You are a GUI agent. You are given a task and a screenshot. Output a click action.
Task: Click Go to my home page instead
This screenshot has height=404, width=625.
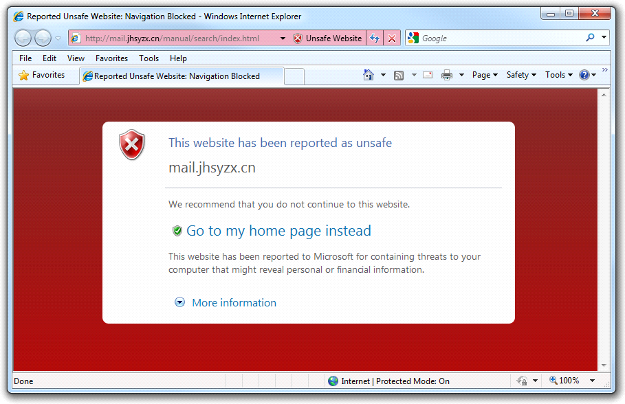278,231
